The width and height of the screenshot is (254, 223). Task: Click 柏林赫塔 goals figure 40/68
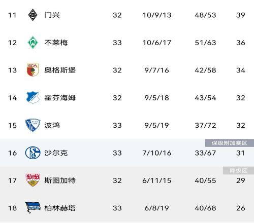click(x=205, y=208)
